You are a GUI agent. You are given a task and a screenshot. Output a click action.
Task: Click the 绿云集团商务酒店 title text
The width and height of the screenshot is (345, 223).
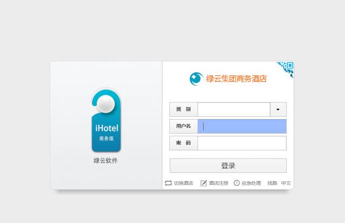tap(236, 79)
